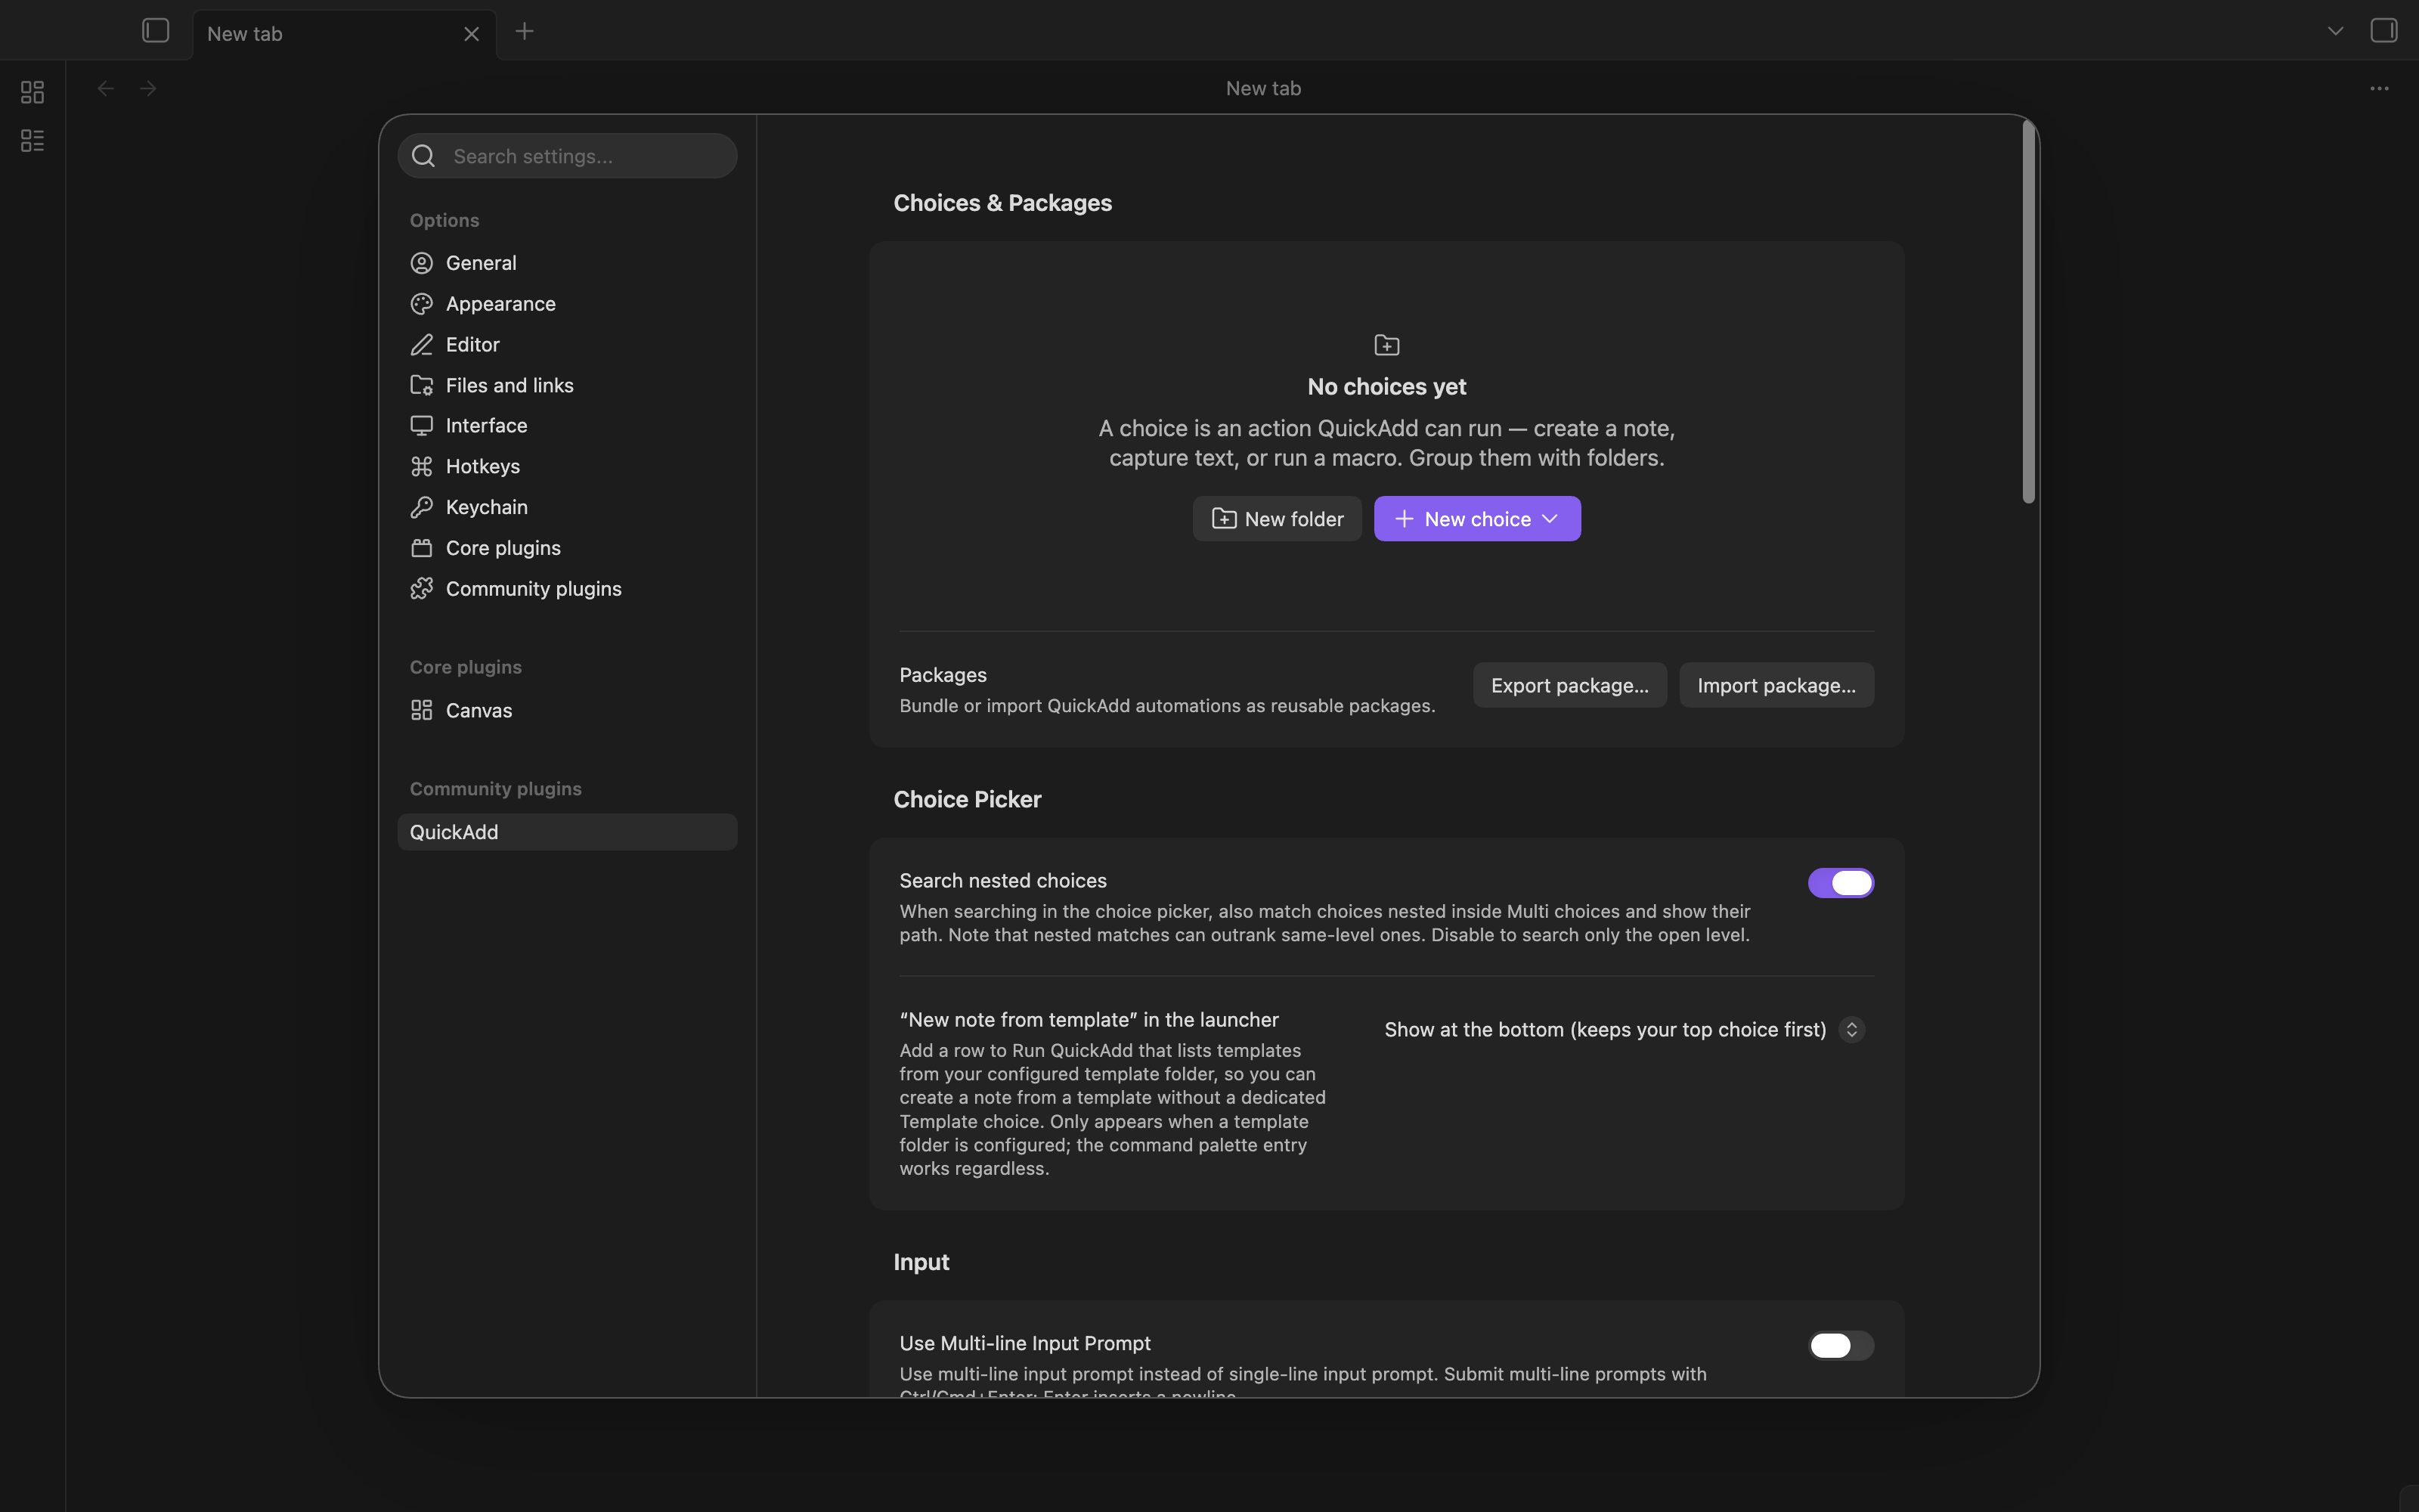Open Core plugins settings
2419x1512 pixels.
(568, 548)
